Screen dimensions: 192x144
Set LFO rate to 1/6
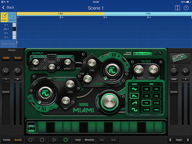[x=156, y=96]
